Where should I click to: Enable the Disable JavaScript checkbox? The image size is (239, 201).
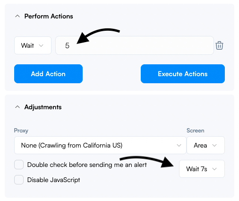click(19, 180)
